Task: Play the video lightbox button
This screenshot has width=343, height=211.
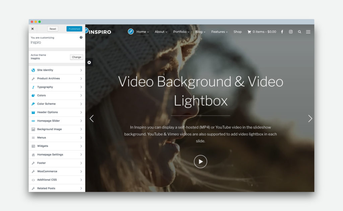Action: click(200, 162)
